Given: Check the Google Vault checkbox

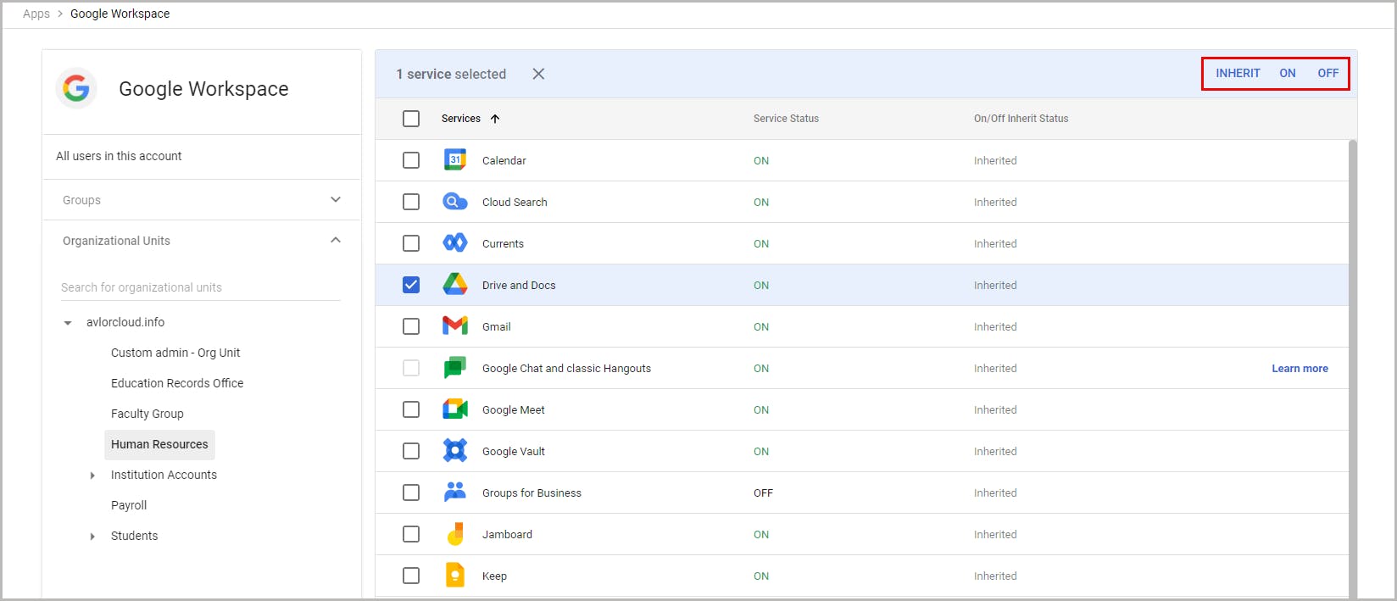Looking at the screenshot, I should click(411, 451).
